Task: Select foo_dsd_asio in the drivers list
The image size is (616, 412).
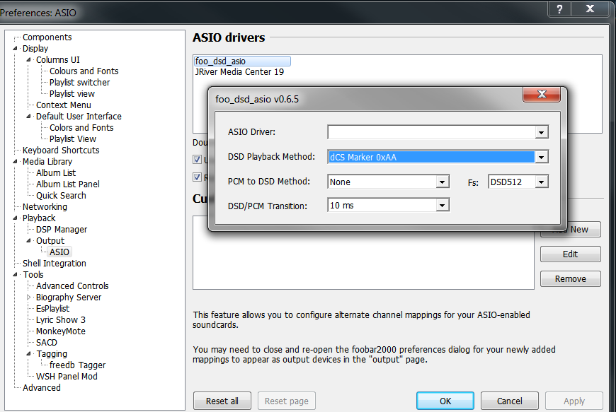Action: point(242,61)
